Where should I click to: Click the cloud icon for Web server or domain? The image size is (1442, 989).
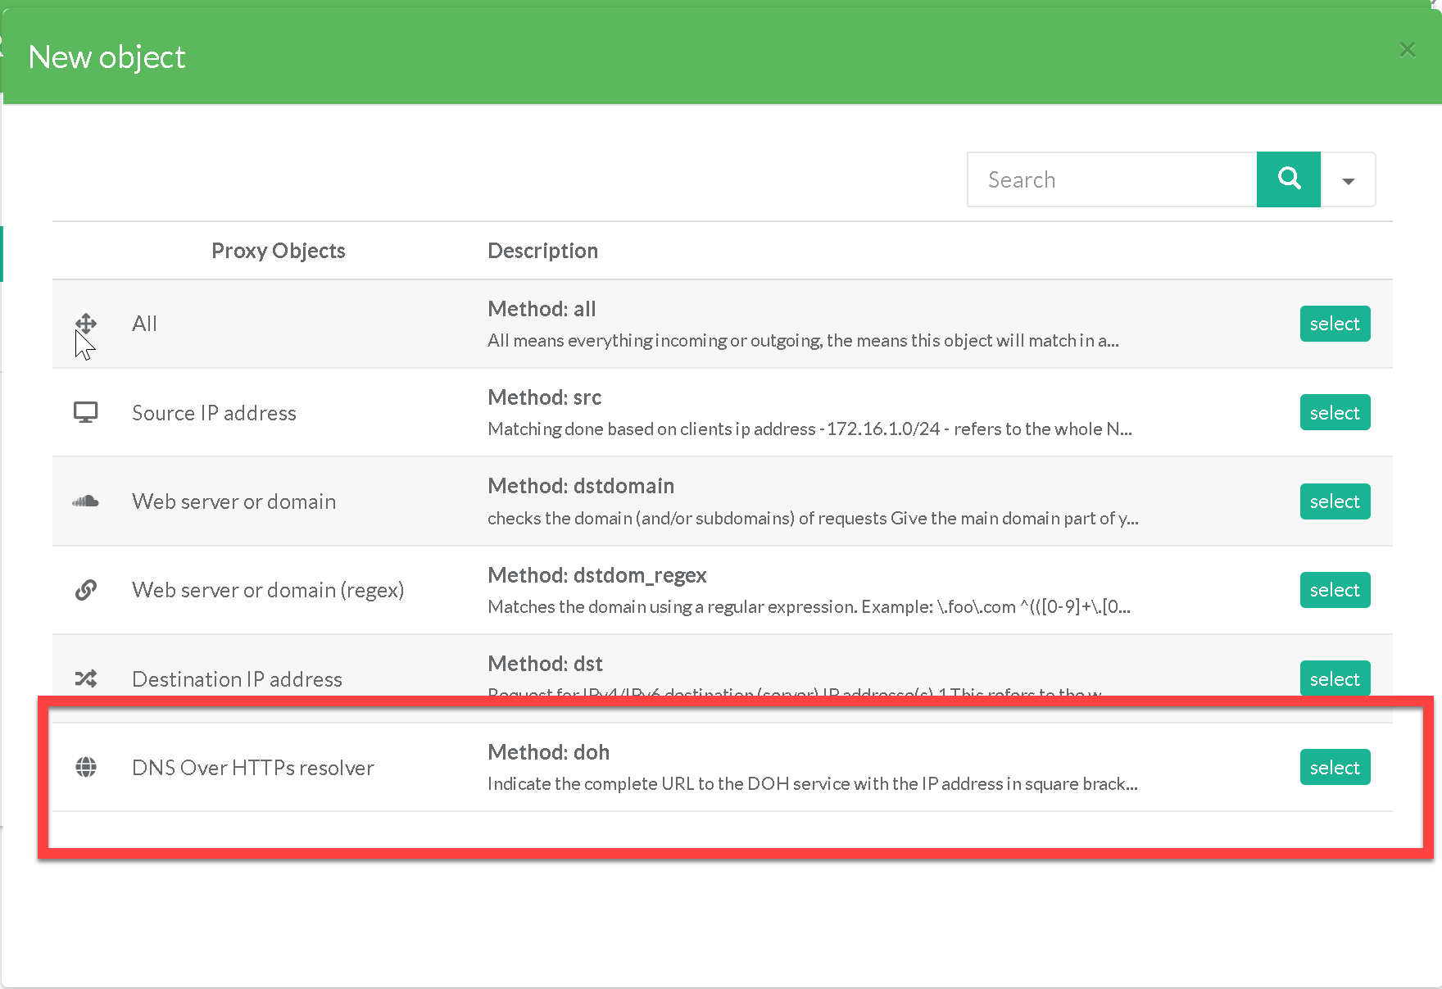[86, 501]
